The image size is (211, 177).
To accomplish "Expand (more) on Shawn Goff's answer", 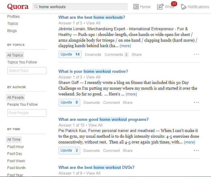I will coord(131,94).
